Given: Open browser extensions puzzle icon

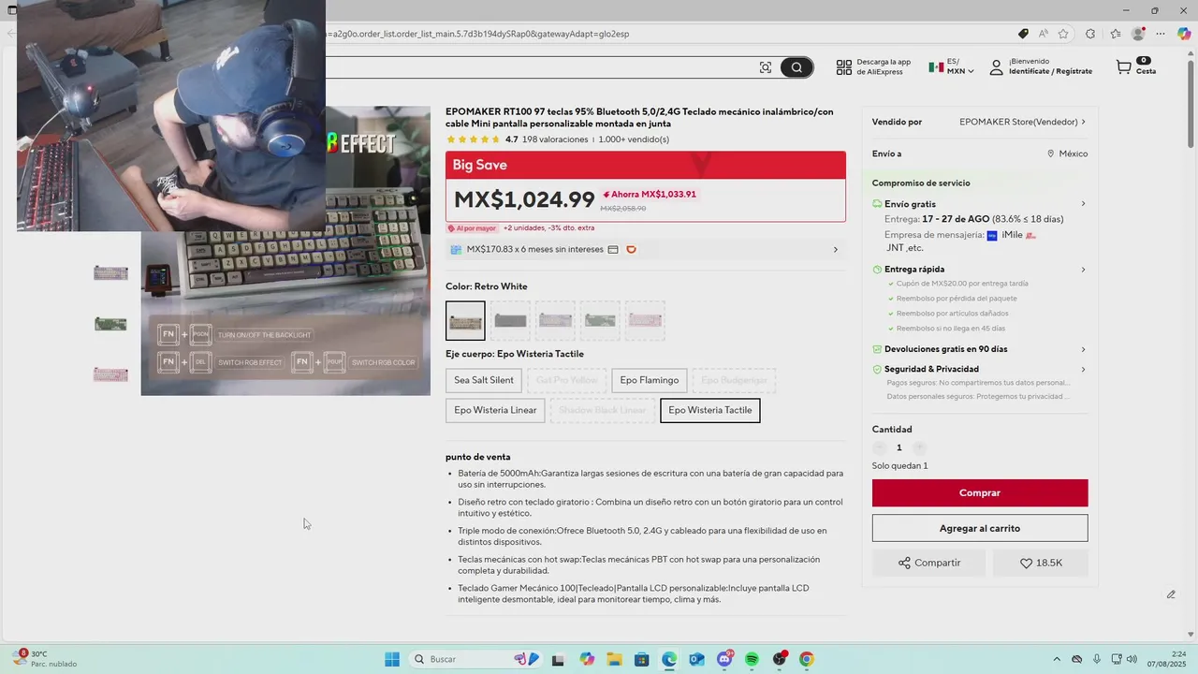Looking at the screenshot, I should click(x=1091, y=34).
